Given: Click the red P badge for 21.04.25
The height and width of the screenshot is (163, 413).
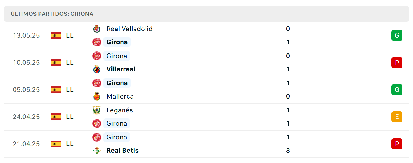Looking at the screenshot, I should [397, 144].
